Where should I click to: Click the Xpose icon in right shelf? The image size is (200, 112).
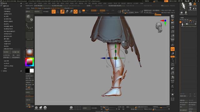(x=172, y=99)
